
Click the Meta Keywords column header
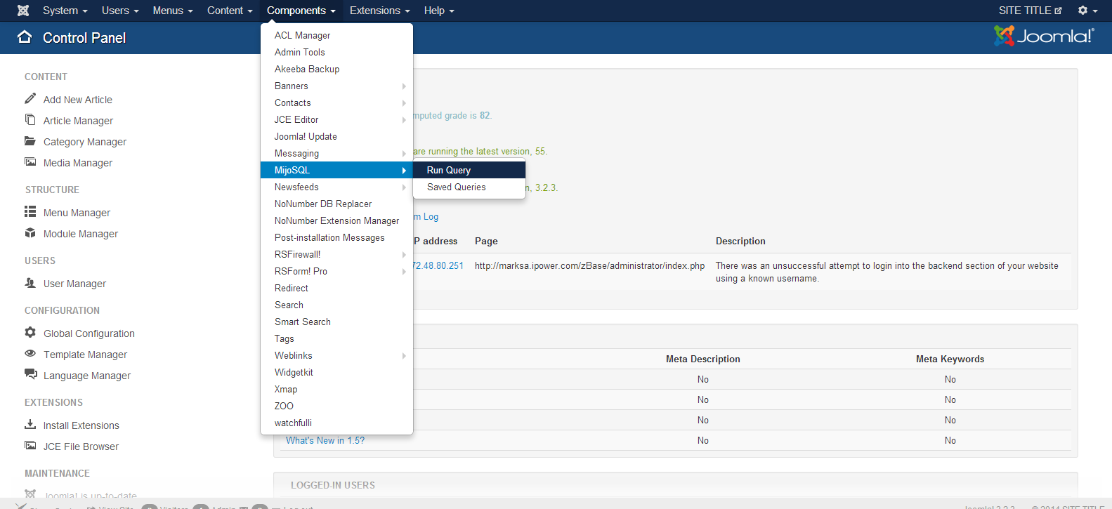click(950, 359)
